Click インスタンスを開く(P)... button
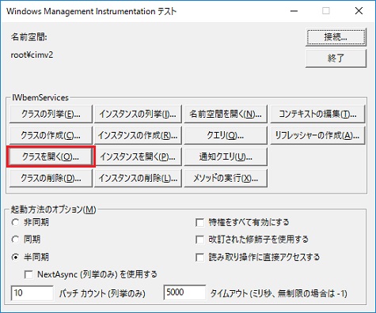This screenshot has height=313, width=376. click(138, 156)
